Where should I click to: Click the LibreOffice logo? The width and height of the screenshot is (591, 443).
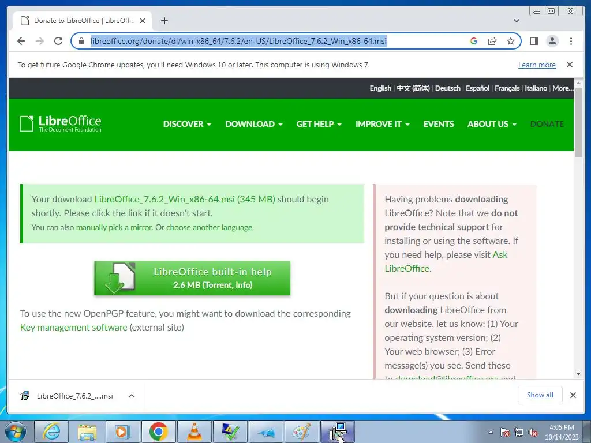click(x=61, y=123)
